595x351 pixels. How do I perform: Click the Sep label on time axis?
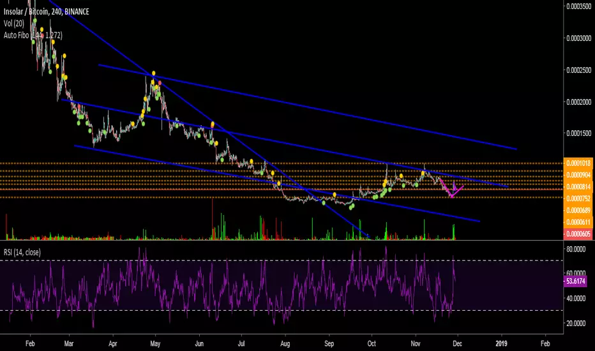click(x=329, y=343)
